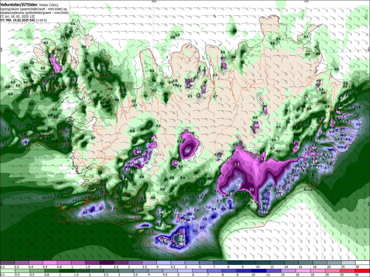Pick the light pink 16 rain swatch
The image size is (370, 277).
(x=303, y=271)
